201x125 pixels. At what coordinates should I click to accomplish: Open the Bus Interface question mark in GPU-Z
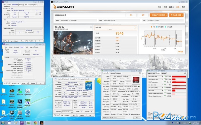click(140, 91)
